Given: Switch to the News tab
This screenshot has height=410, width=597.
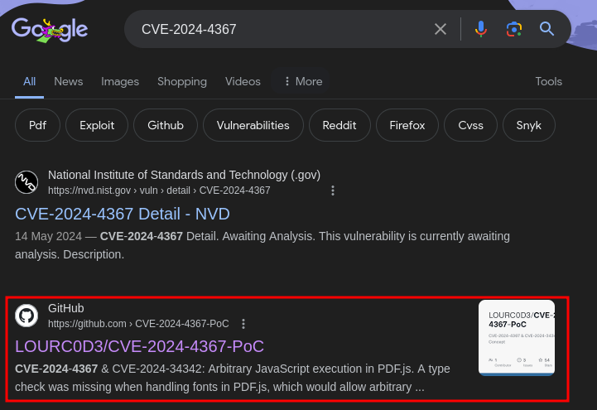Looking at the screenshot, I should [x=69, y=81].
